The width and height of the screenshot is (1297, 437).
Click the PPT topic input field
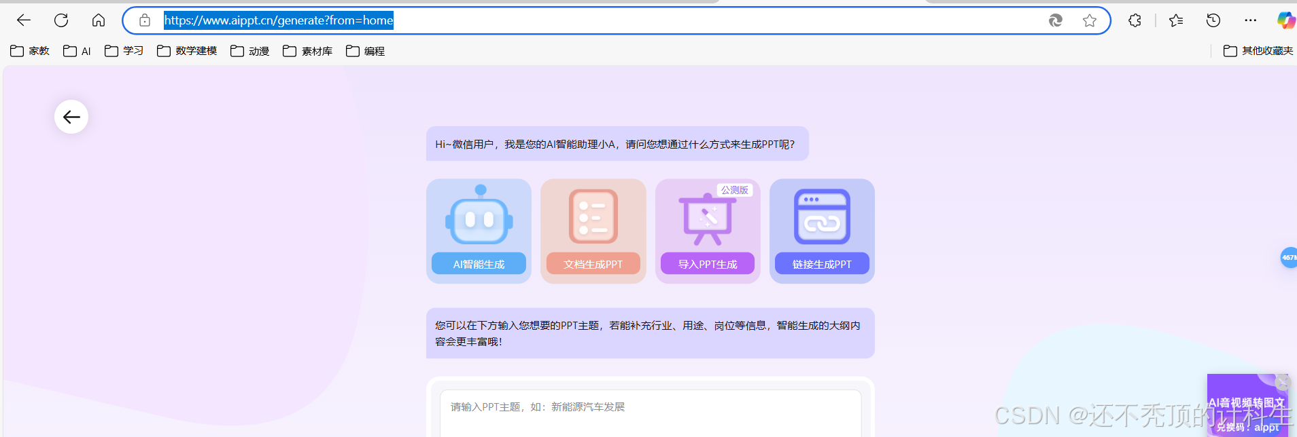pyautogui.click(x=651, y=413)
